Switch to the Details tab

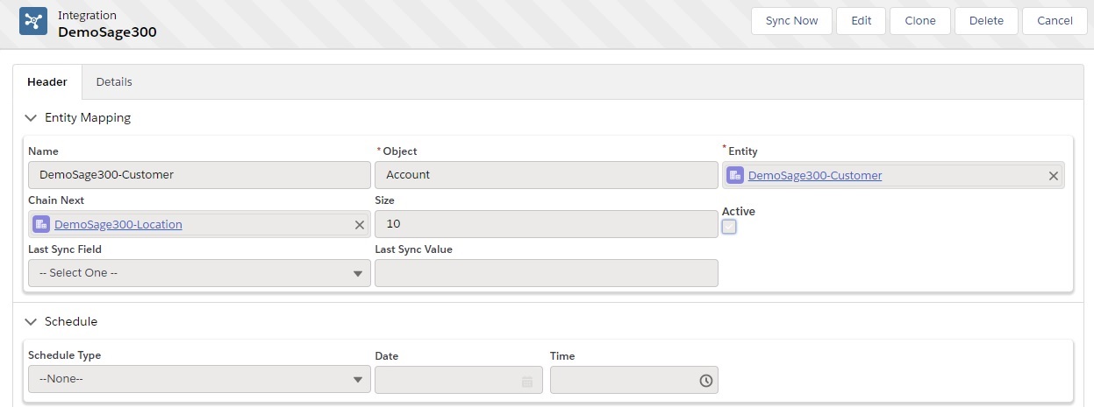point(114,81)
